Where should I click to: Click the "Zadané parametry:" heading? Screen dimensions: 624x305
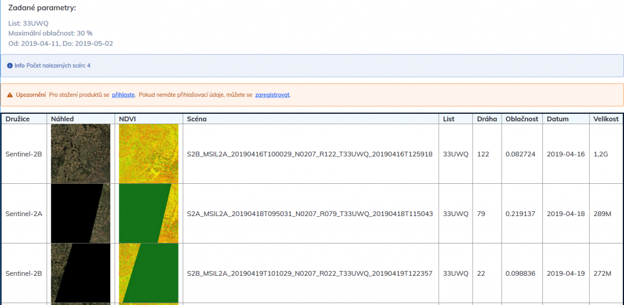pos(42,8)
